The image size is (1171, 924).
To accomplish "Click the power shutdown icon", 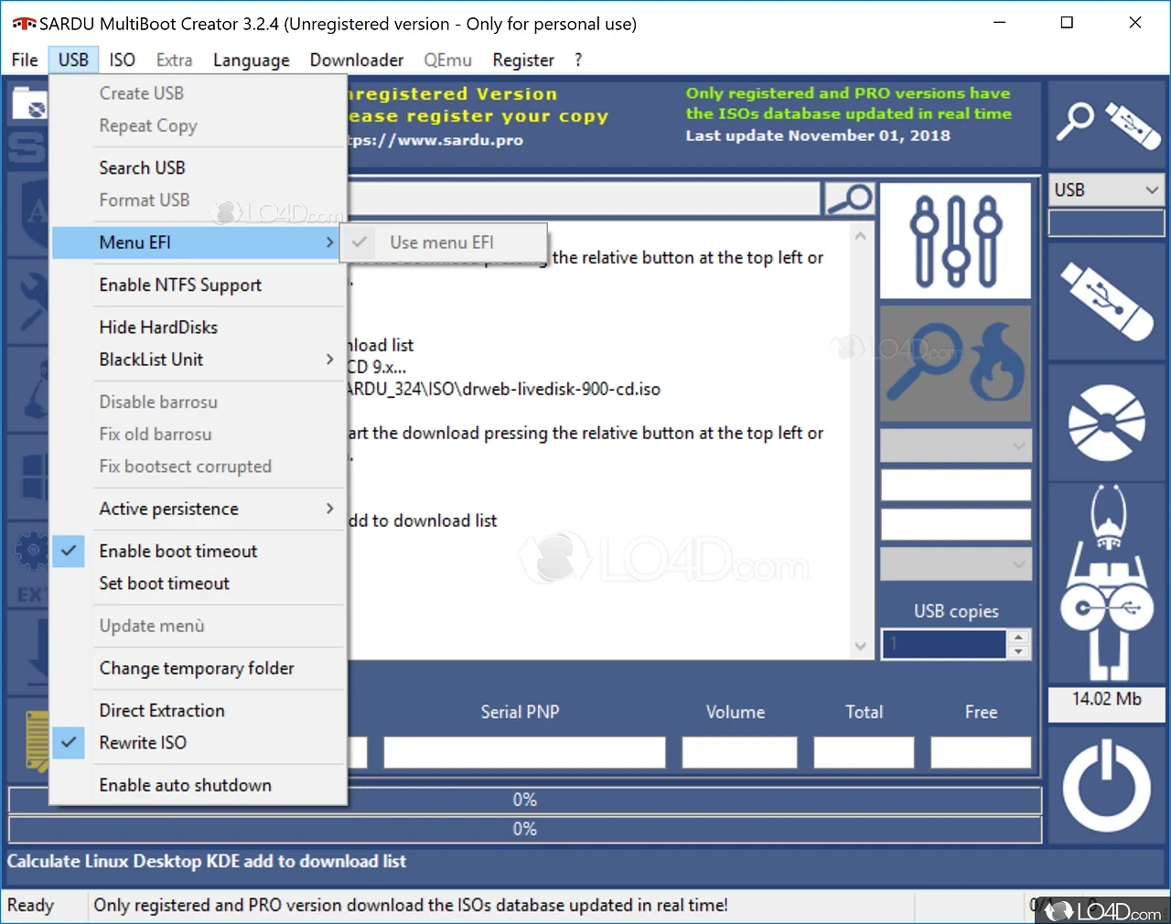I will coord(1106,785).
